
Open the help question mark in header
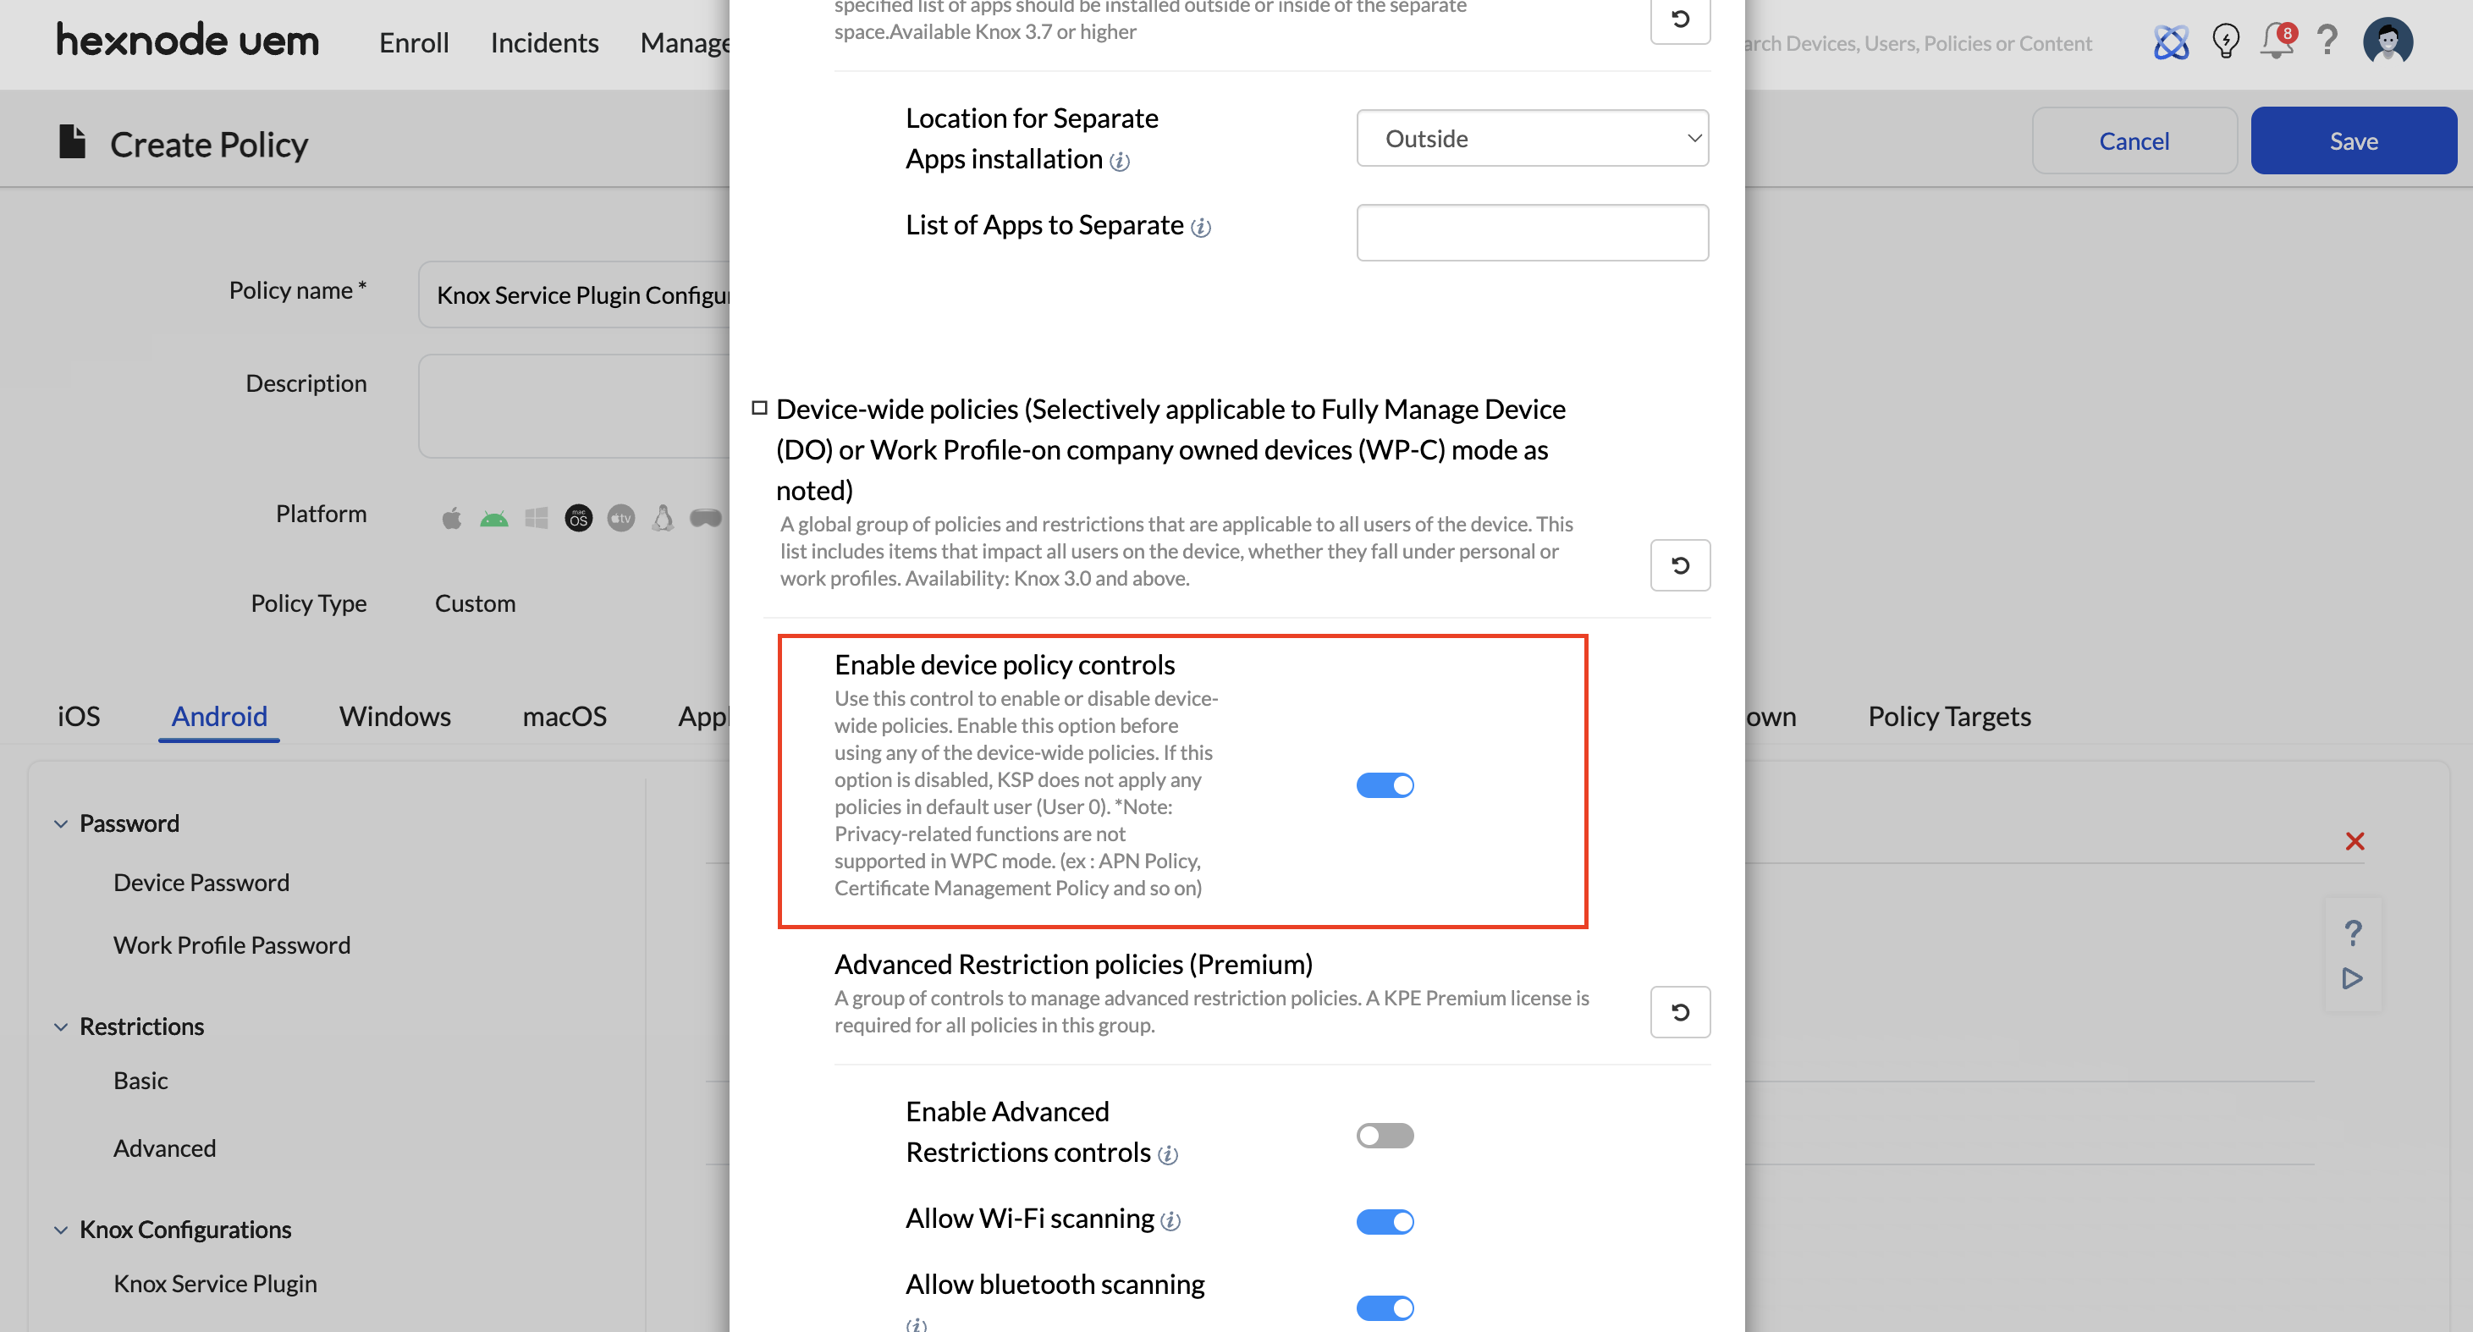click(2327, 41)
